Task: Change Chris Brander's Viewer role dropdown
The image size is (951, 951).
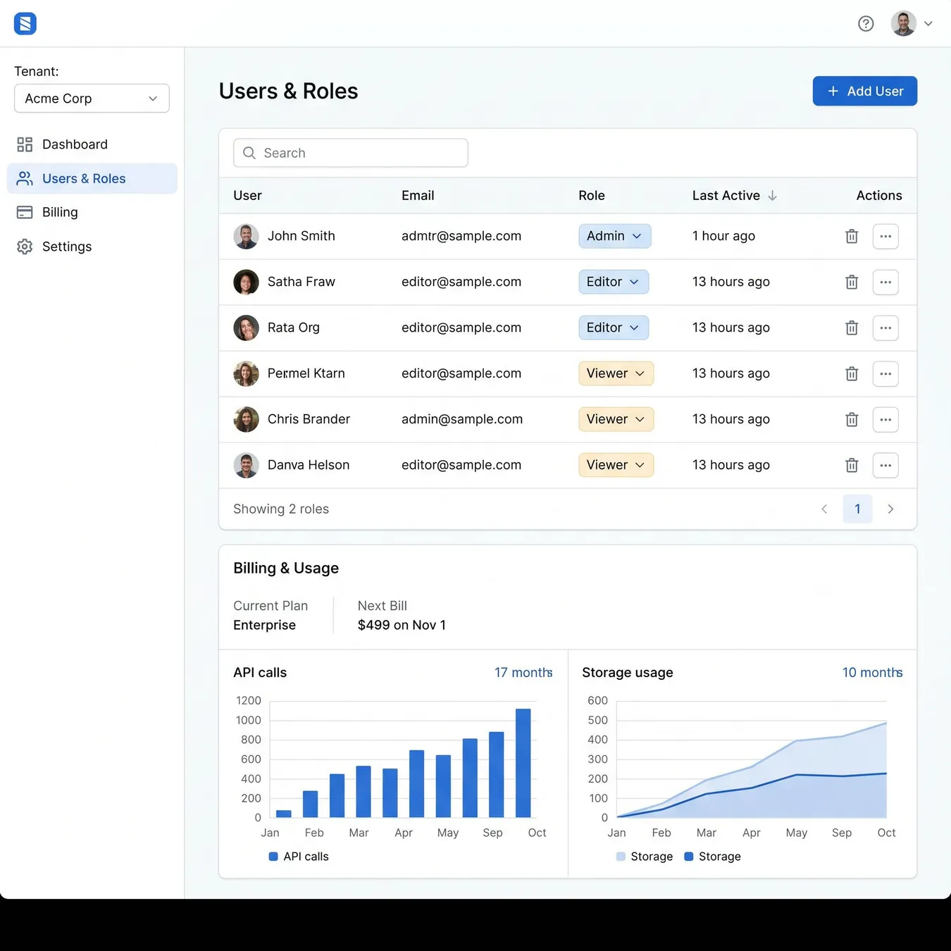Action: pyautogui.click(x=616, y=419)
